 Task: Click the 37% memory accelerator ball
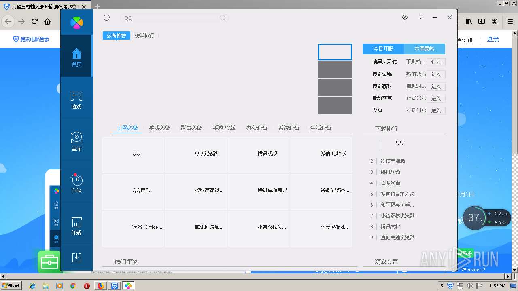475,218
